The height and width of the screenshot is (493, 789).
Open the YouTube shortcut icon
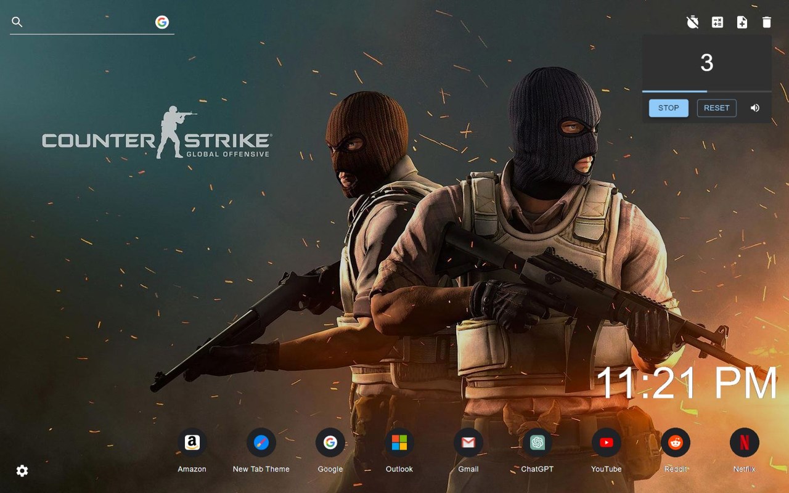[x=607, y=442]
